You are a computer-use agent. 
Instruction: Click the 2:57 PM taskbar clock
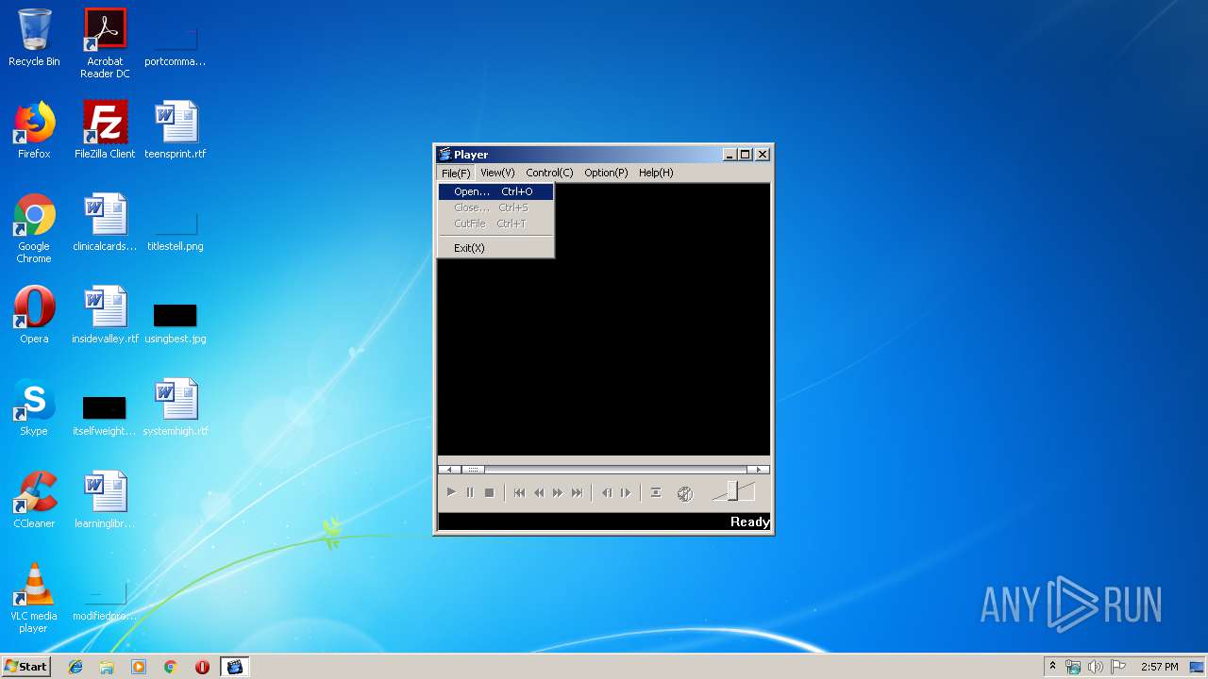[x=1159, y=667]
